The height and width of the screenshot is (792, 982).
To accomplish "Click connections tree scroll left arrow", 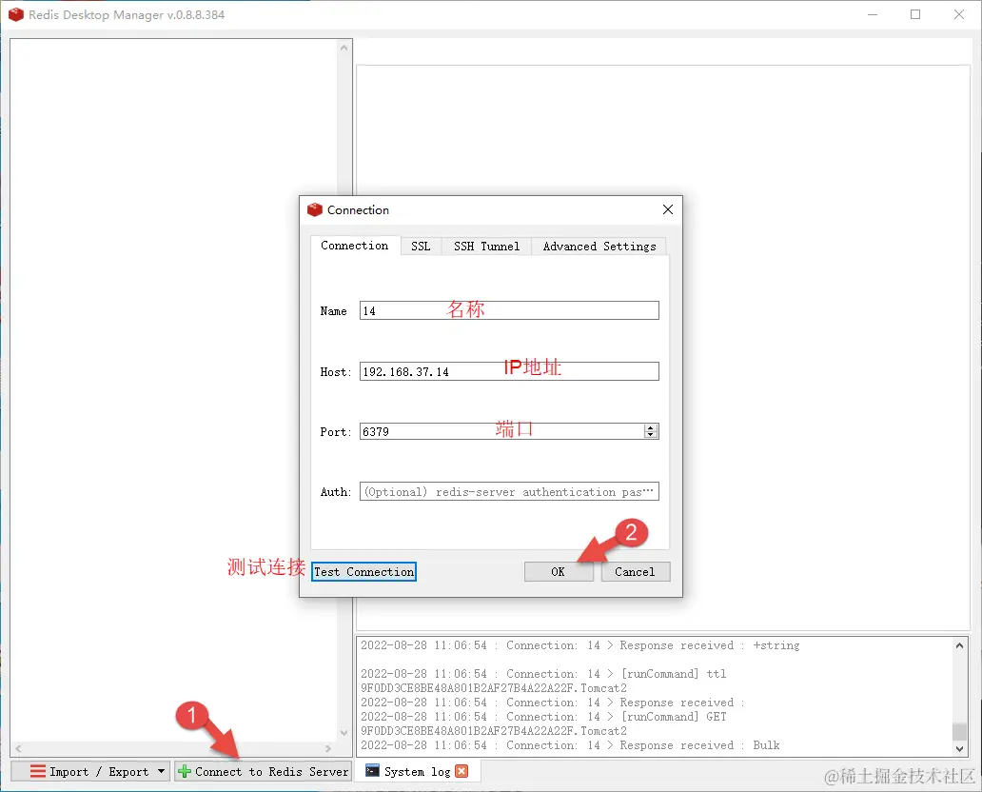I will point(19,748).
